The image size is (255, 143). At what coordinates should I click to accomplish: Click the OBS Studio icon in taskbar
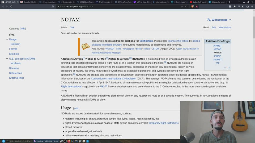click(19, 141)
